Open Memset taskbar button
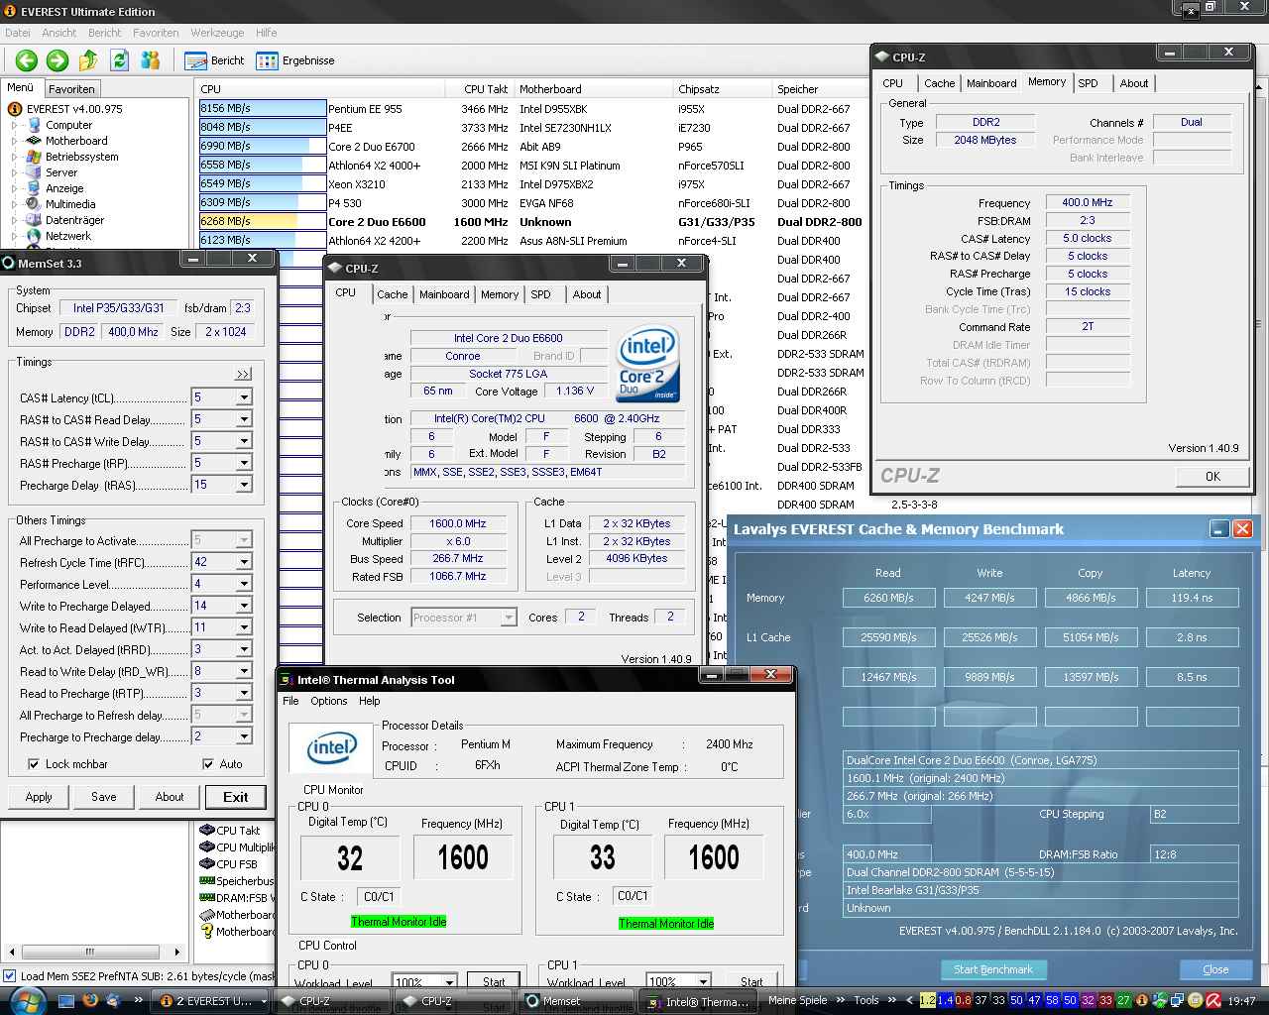Screen dimensions: 1269x1015 pos(576,1001)
